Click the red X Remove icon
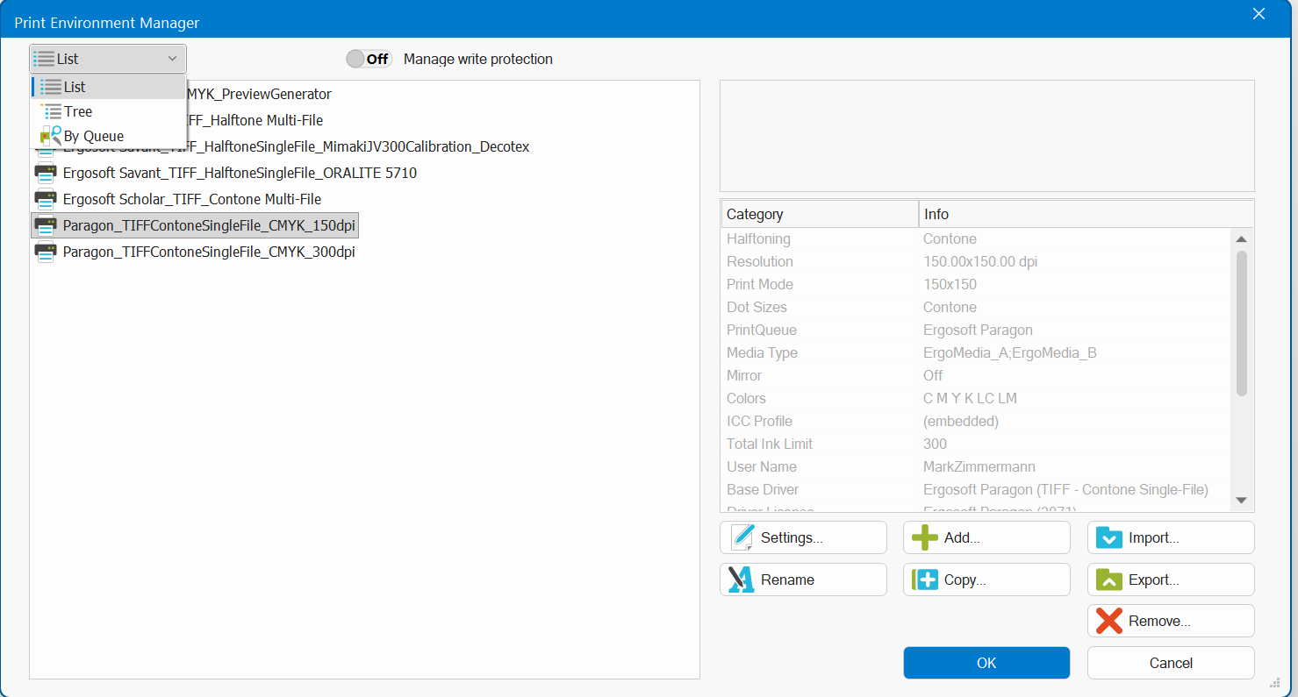The image size is (1298, 697). [x=1109, y=621]
